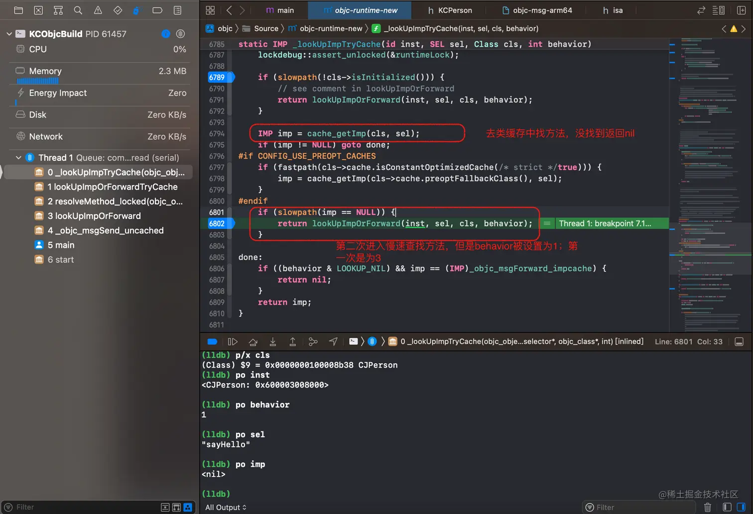Collapse the KCObjcBuild process tree

click(x=9, y=34)
